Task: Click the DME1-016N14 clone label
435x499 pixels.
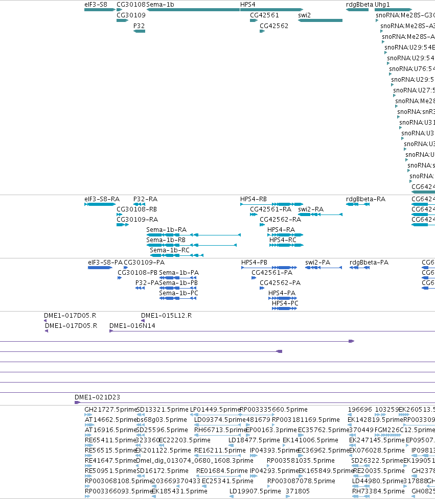Action: coord(132,325)
